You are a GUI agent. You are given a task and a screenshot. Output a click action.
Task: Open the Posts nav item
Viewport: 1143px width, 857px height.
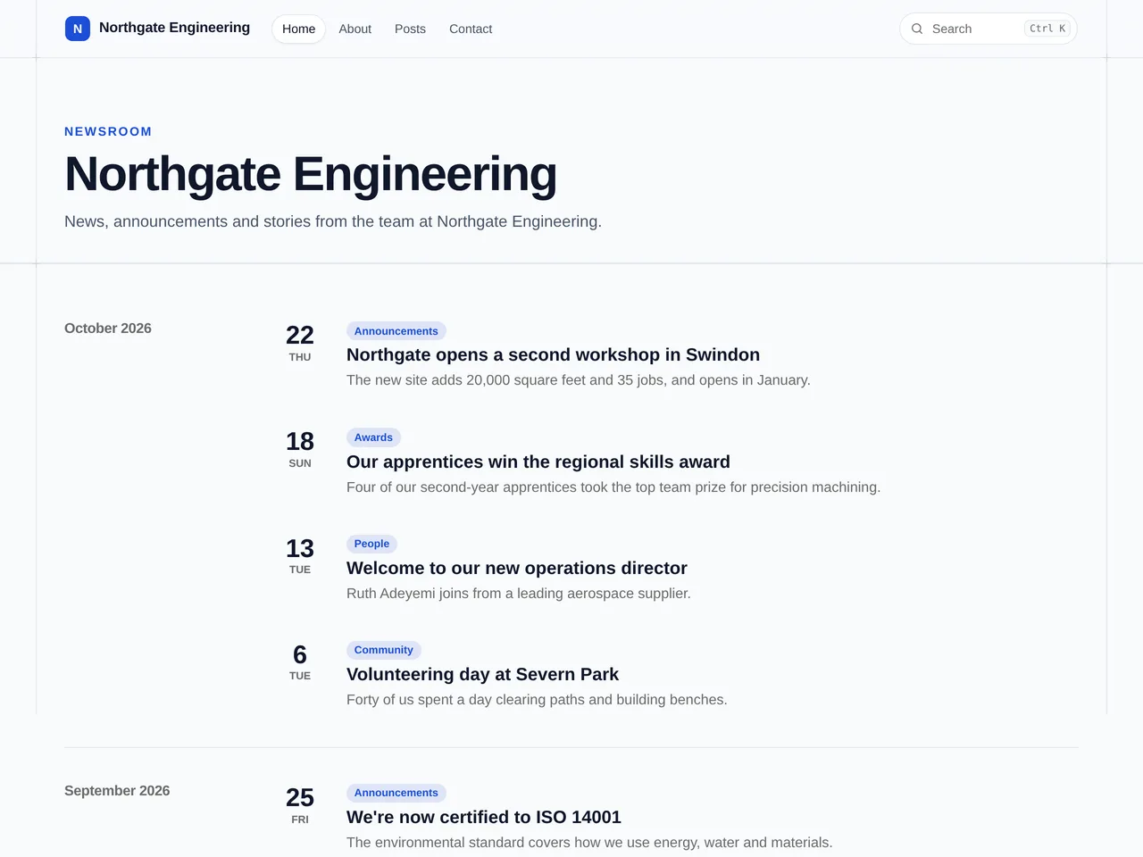(x=410, y=29)
